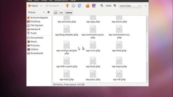
Task: Select the wp-login.php file icon
Action: click(x=119, y=60)
